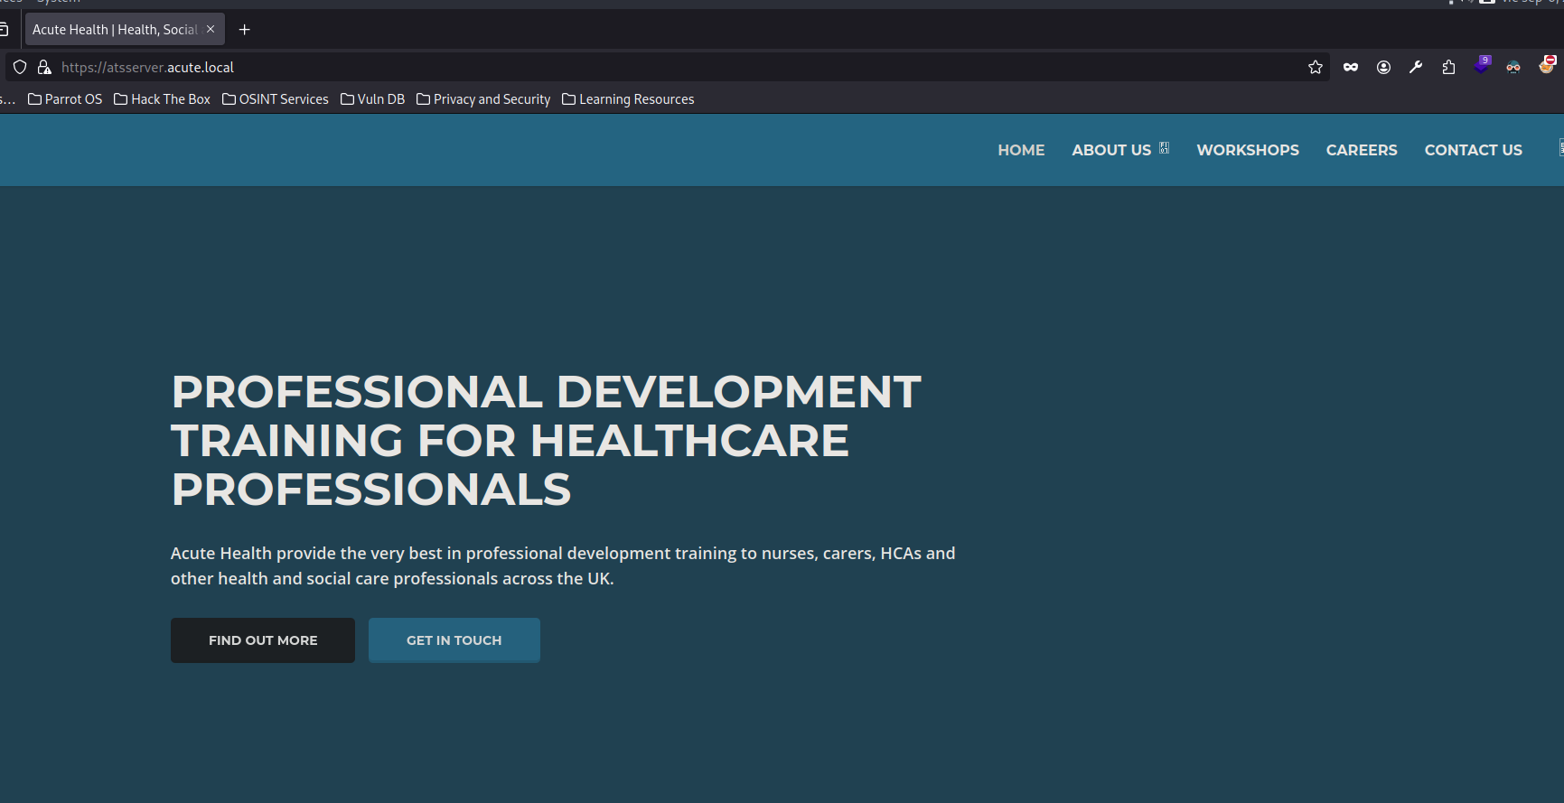The width and height of the screenshot is (1564, 803).
Task: Click the GET IN TOUCH button
Action: coord(454,640)
